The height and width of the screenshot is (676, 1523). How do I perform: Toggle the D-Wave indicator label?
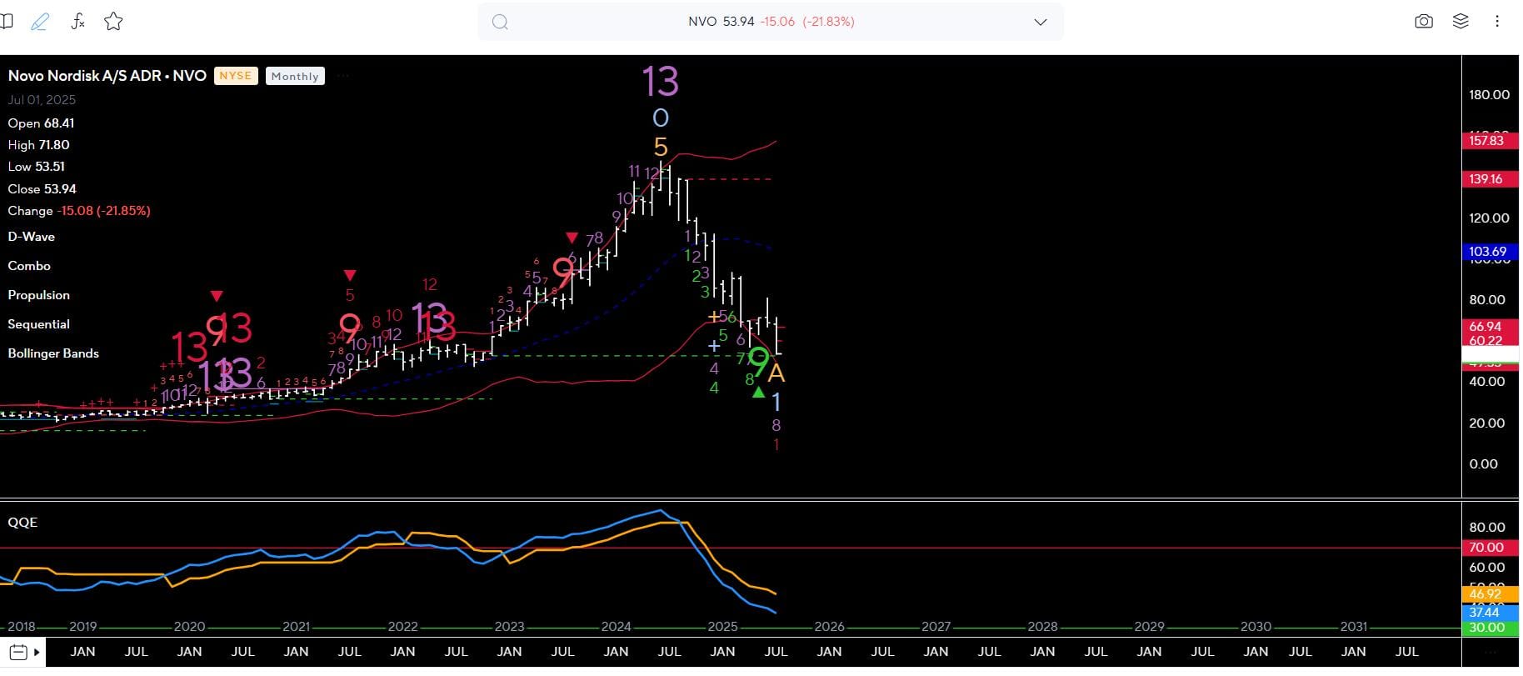pos(32,237)
